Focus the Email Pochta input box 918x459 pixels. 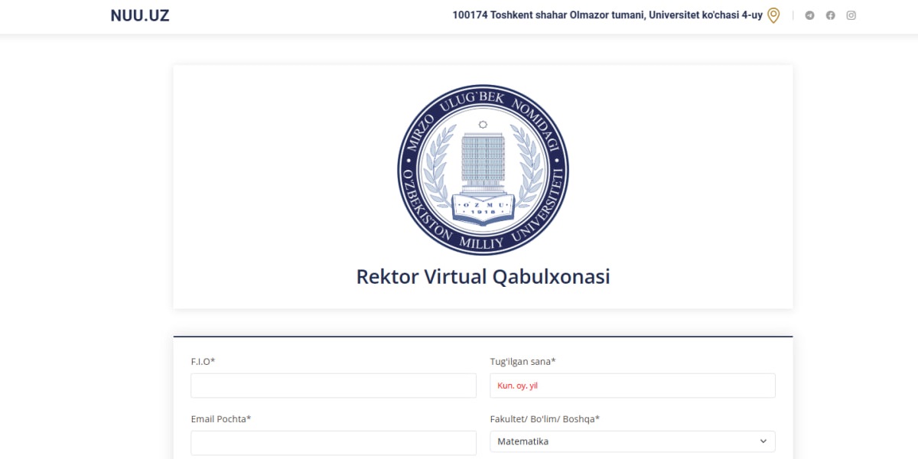pos(333,442)
